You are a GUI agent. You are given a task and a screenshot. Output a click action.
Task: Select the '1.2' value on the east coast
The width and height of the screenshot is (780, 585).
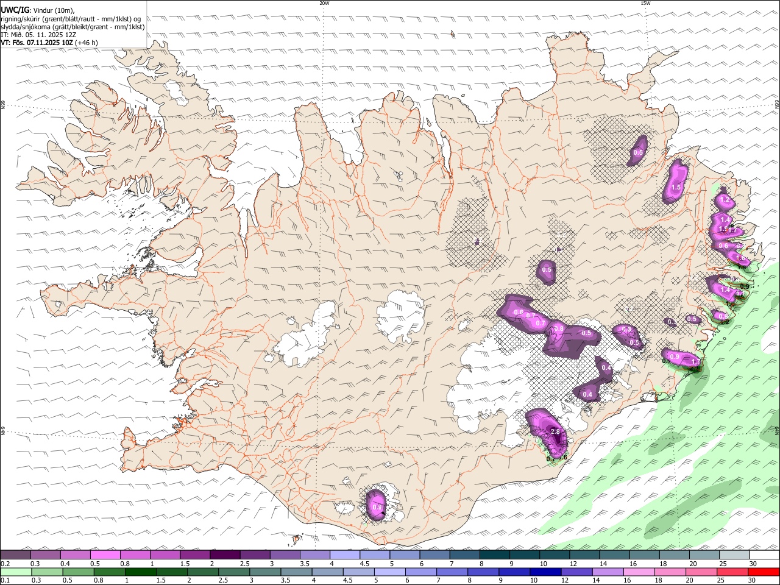(725, 200)
